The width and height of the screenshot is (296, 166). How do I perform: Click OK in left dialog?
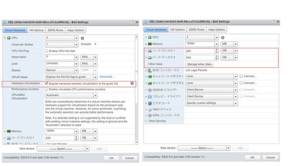coord(111,158)
